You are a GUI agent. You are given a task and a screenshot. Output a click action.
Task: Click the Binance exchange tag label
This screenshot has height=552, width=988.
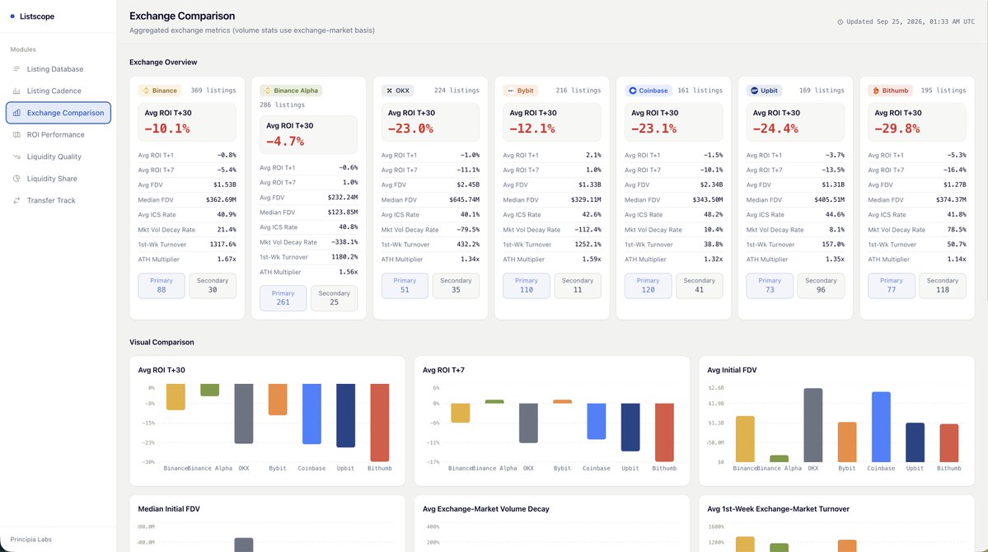(159, 91)
